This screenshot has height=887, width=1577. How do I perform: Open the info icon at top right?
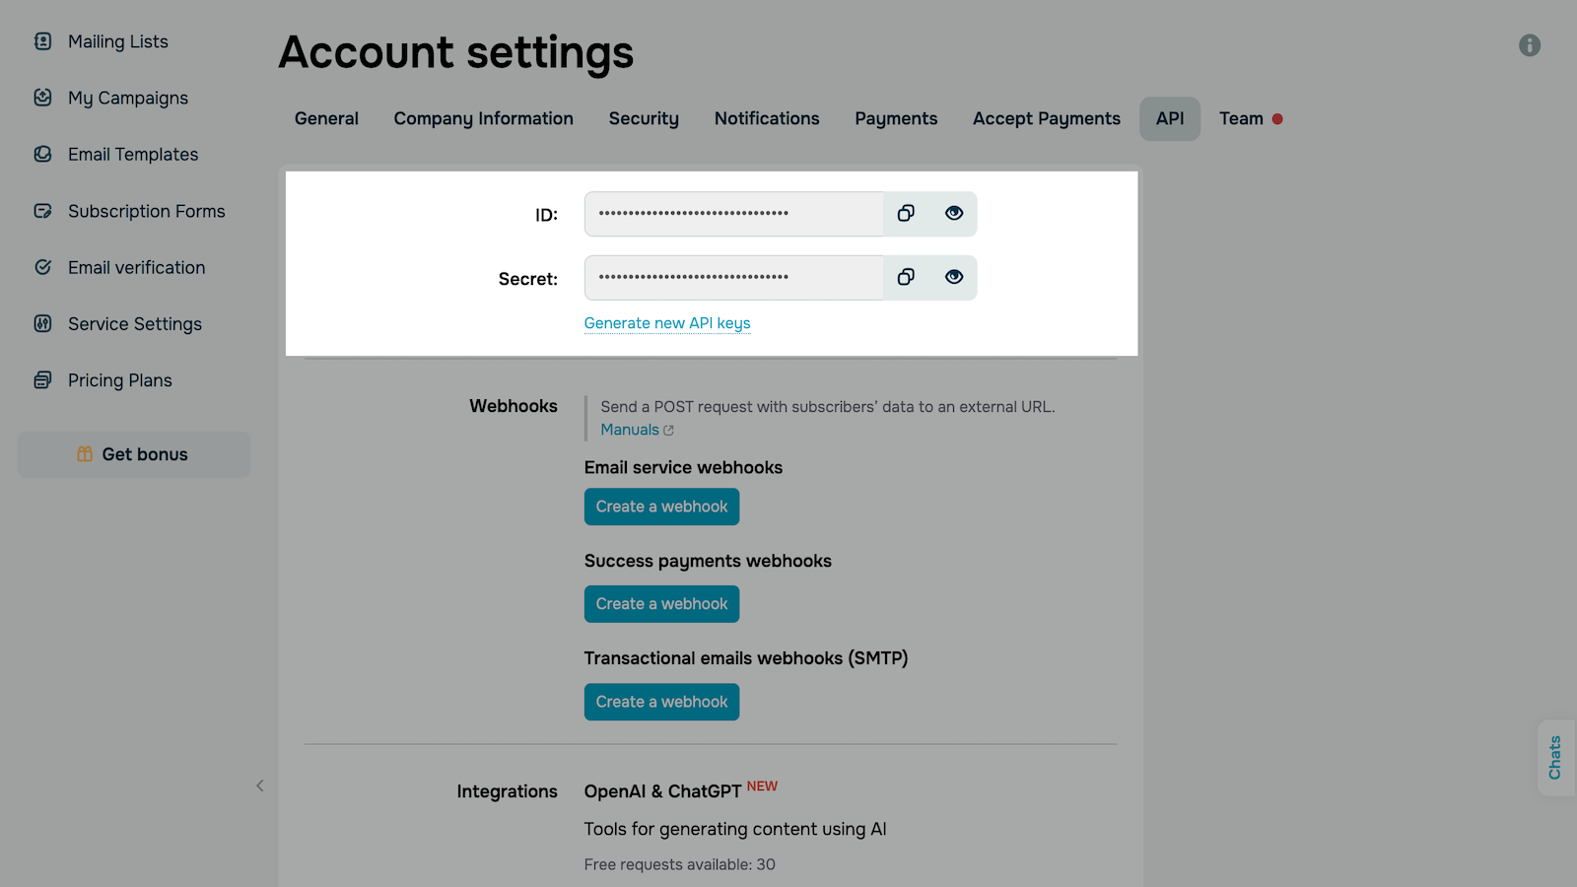[1529, 45]
